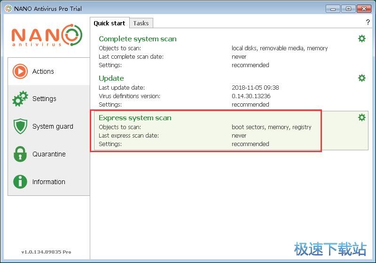Click the Actions play icon in sidebar

tap(20, 71)
